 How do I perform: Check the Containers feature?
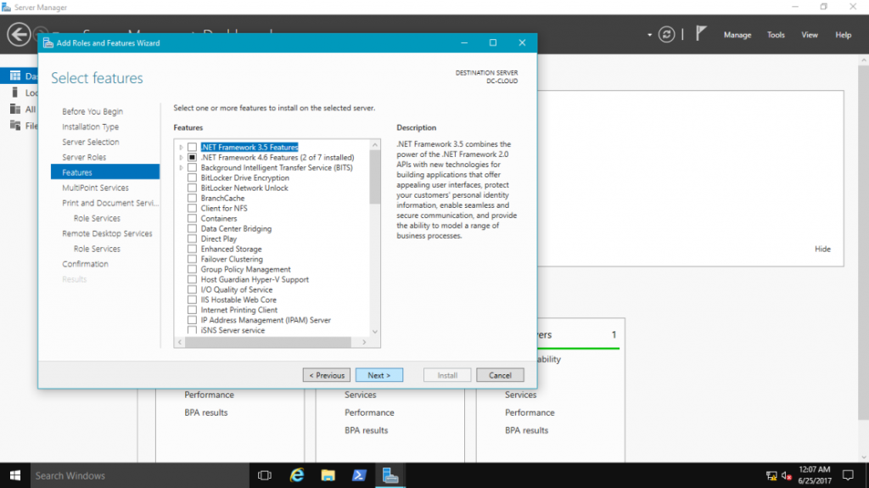[x=192, y=218]
